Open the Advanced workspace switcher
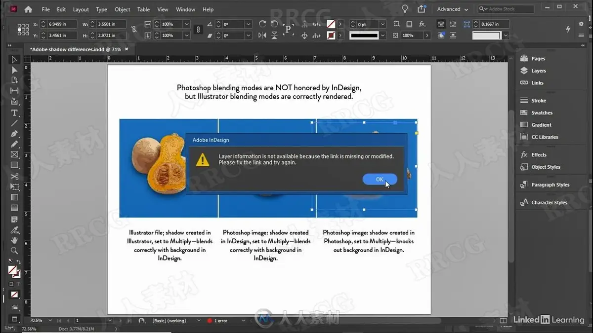Screen dimensions: 593x333 pos(452,9)
